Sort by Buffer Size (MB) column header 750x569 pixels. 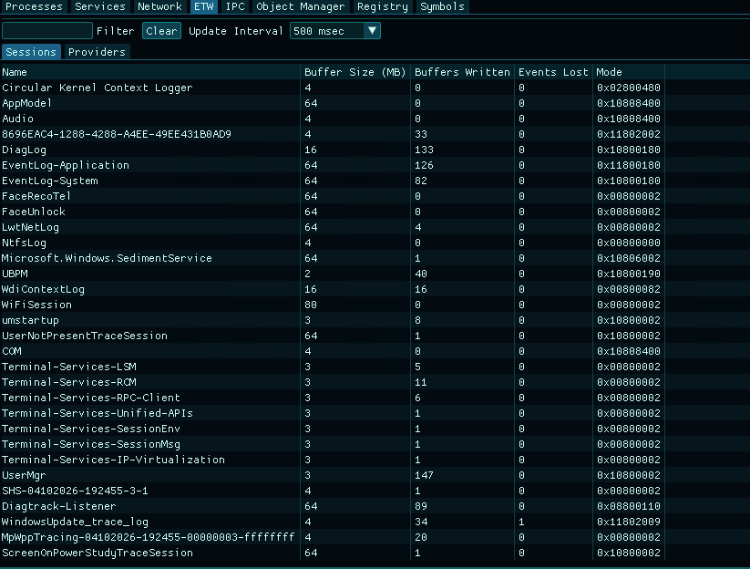pyautogui.click(x=354, y=72)
